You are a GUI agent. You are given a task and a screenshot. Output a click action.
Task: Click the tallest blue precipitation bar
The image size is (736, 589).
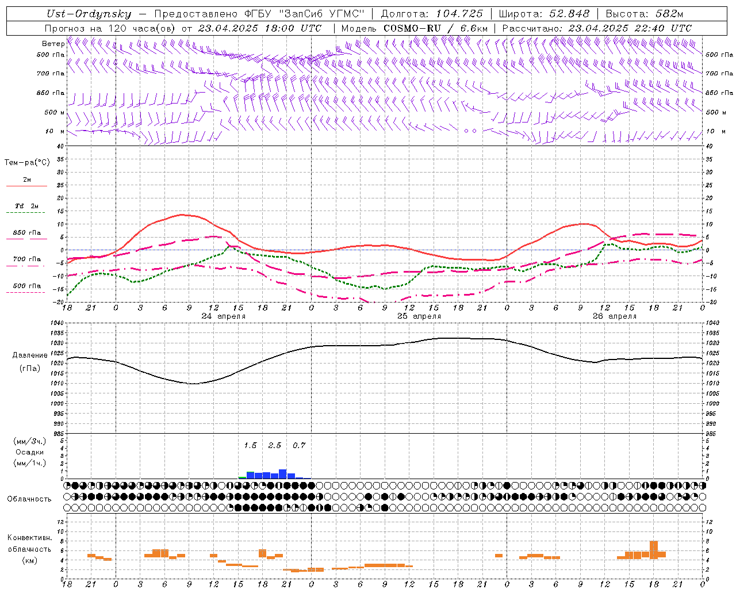pos(283,474)
